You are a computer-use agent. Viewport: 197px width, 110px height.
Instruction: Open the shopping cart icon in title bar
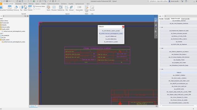point(182,1)
